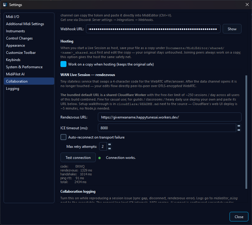Viewport: 252px width, 225px height.
Task: Select the Collaboration category
Action: [29, 81]
